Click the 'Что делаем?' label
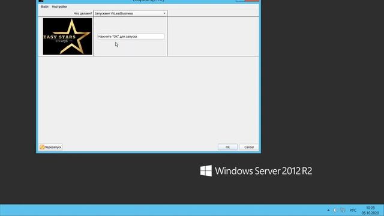Viewport: 384px width, 216px height. (x=83, y=13)
